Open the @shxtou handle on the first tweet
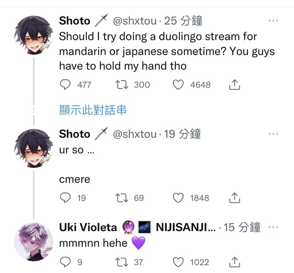Screen dimensions: 294x273 135,21
